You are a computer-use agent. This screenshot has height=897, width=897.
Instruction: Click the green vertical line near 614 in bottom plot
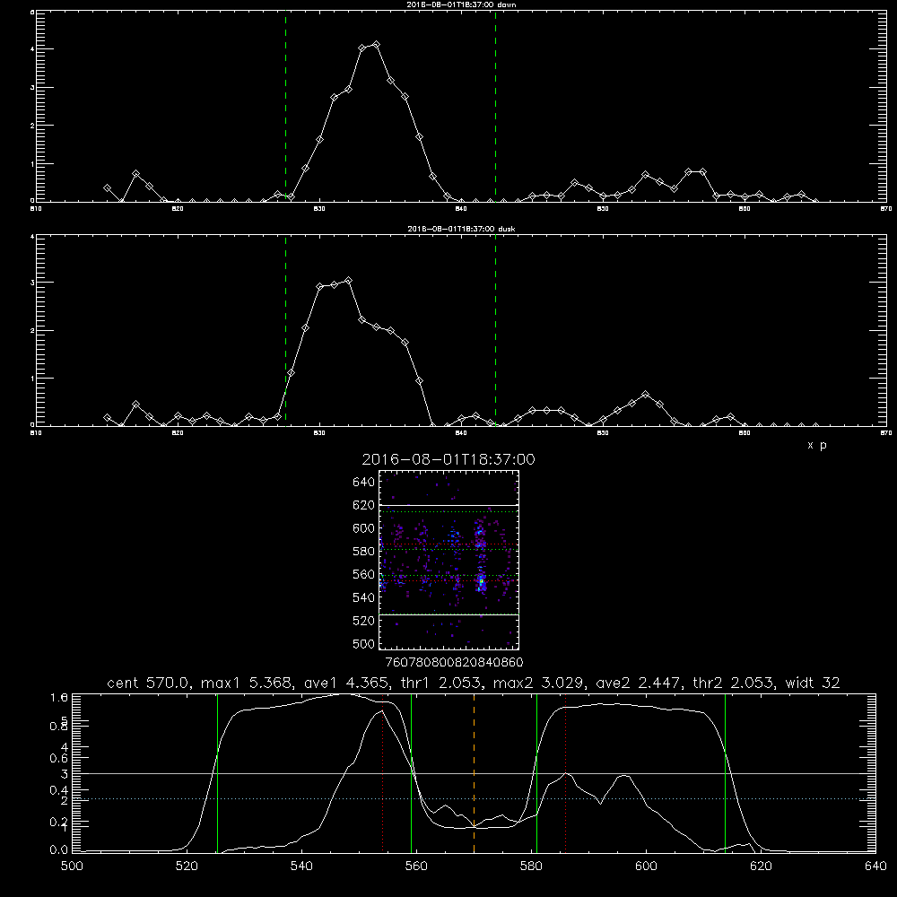[725, 773]
